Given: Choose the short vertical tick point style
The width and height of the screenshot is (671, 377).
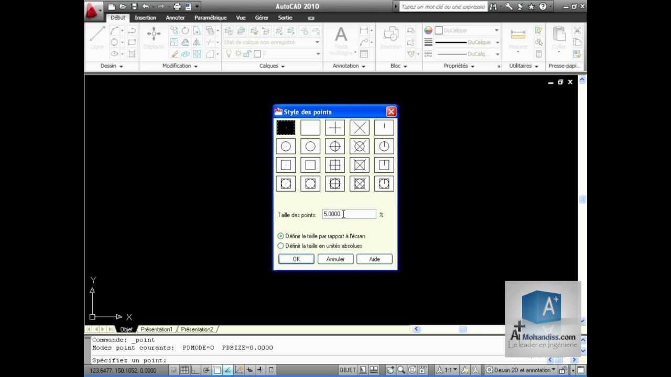Looking at the screenshot, I should click(x=384, y=127).
